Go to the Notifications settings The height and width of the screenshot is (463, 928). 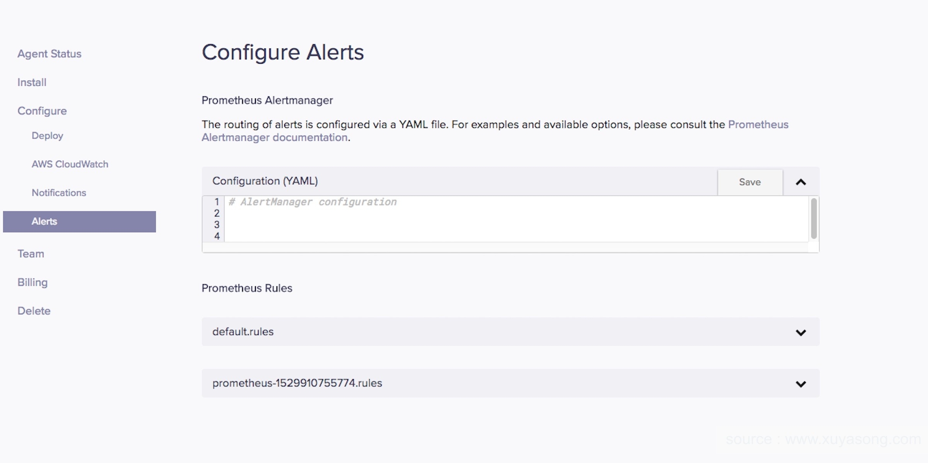pyautogui.click(x=59, y=193)
